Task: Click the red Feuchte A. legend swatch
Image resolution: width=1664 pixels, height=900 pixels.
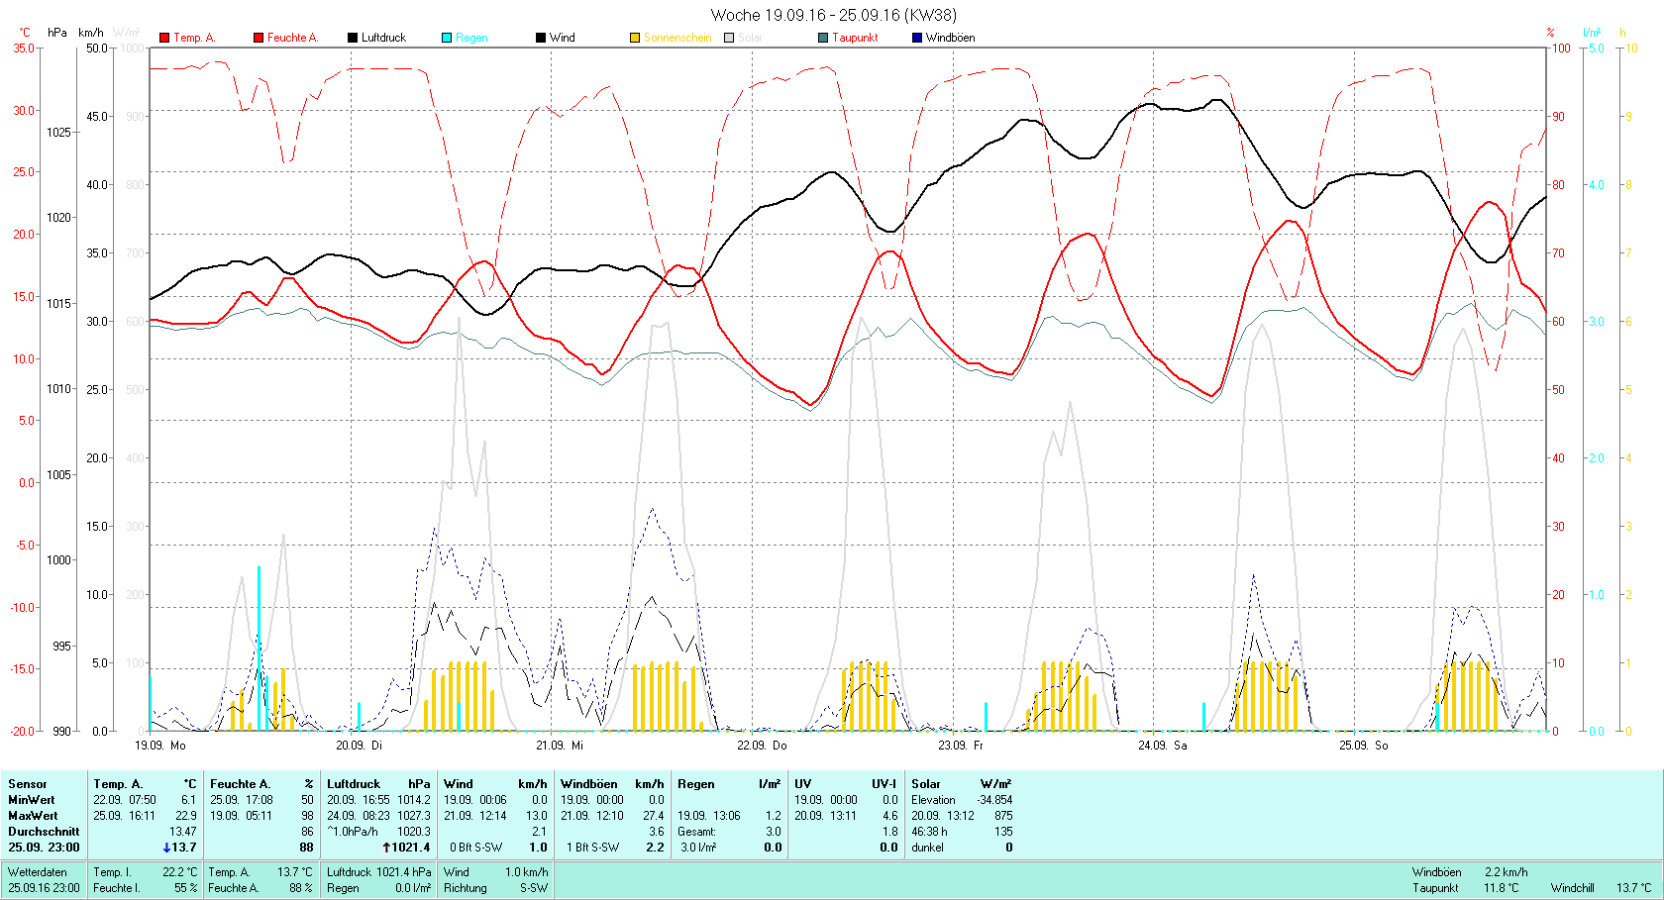Action: pos(259,38)
